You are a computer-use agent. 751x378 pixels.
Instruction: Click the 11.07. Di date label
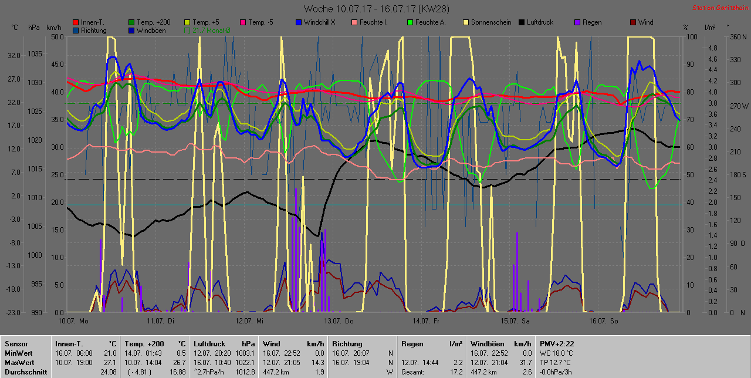[161, 321]
